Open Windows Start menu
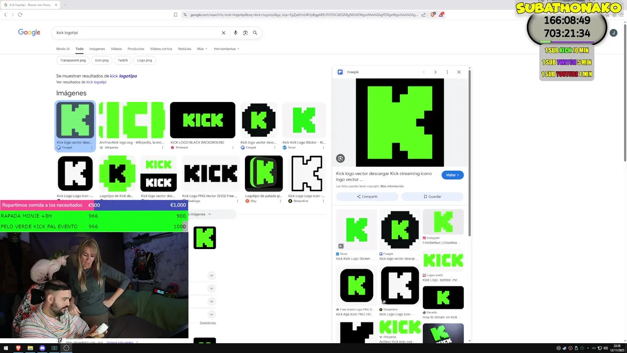The height and width of the screenshot is (353, 627). point(6,348)
